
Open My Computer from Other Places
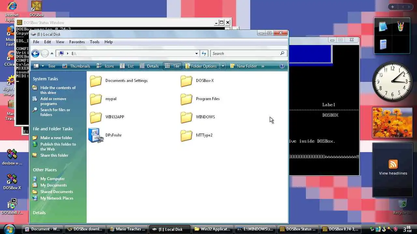tap(52, 179)
